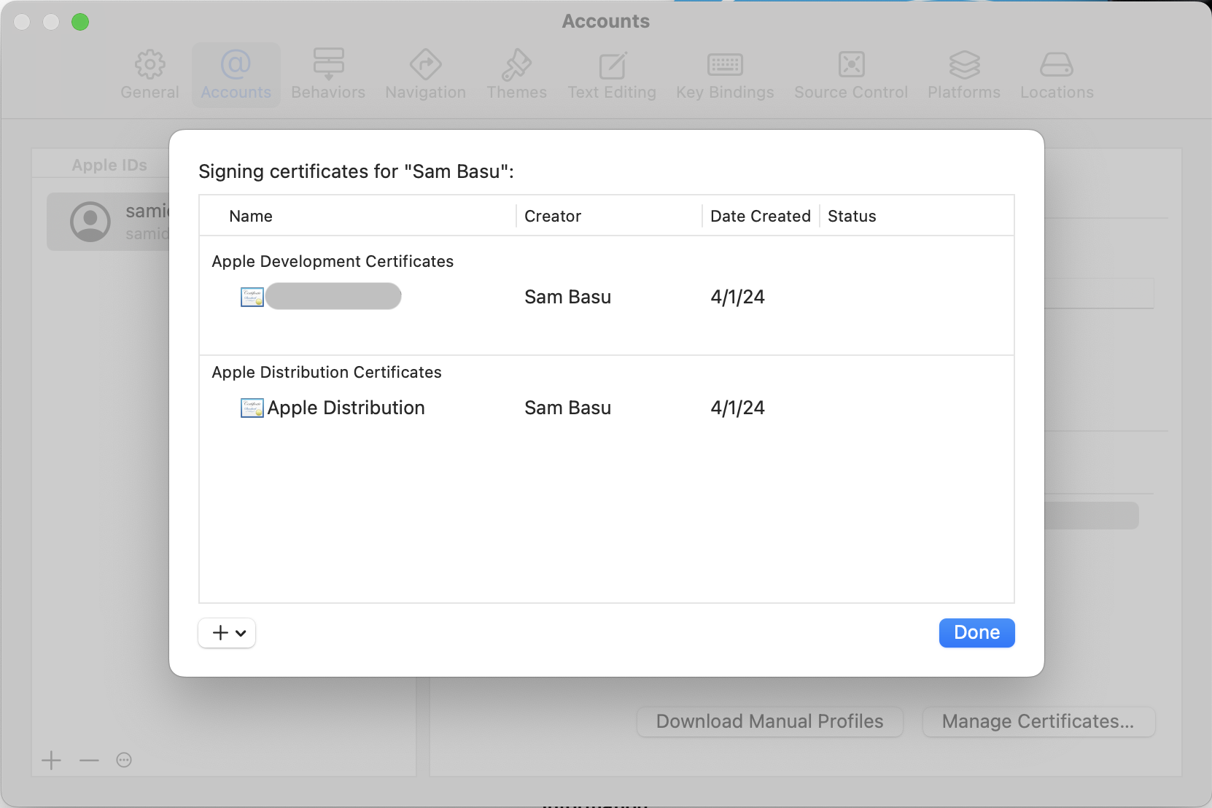Sort by Date Created column
The width and height of the screenshot is (1212, 808).
[761, 216]
